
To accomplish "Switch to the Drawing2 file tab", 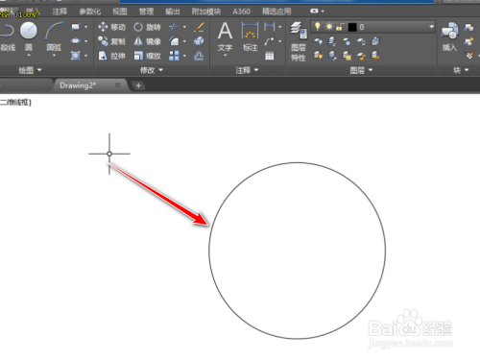I will pyautogui.click(x=78, y=85).
